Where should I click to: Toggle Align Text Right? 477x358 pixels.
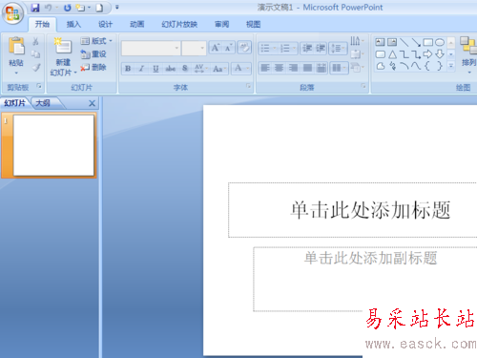pyautogui.click(x=293, y=68)
